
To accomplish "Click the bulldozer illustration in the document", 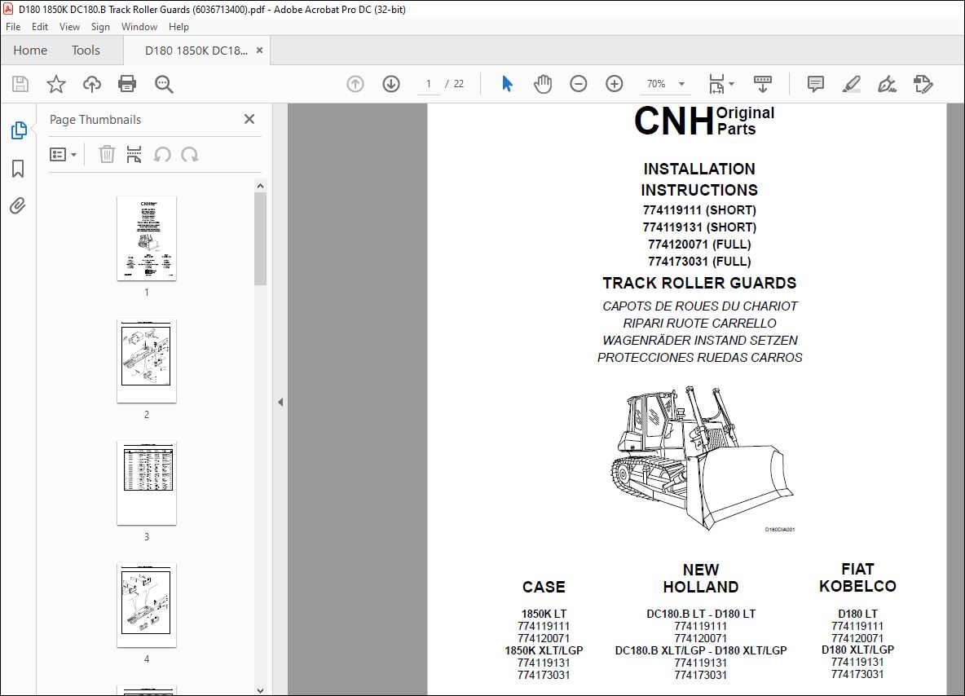I will [703, 459].
